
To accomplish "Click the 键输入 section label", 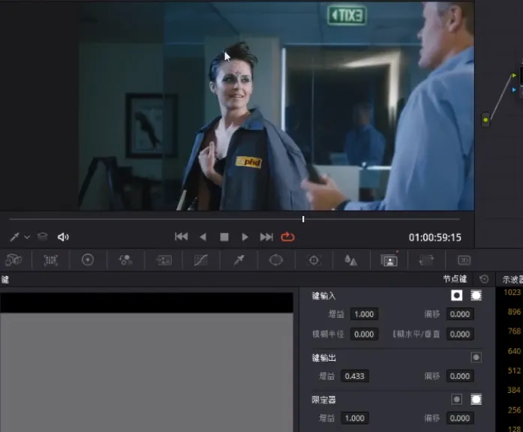I will tap(323, 295).
